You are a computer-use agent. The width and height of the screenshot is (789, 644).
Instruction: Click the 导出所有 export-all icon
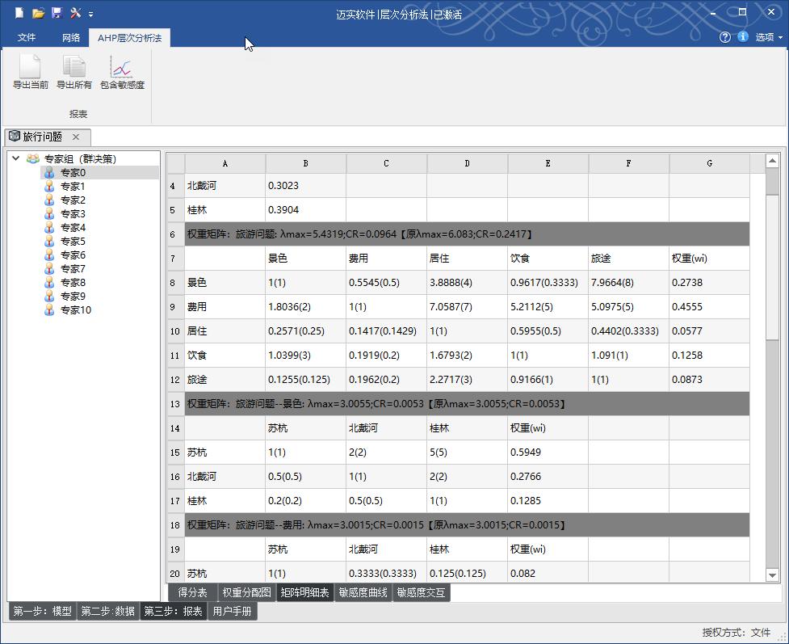click(73, 67)
